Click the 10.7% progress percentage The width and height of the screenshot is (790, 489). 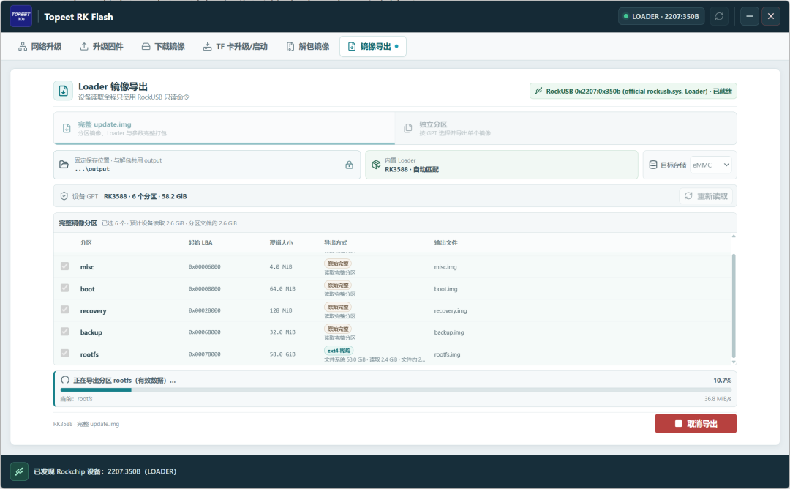pos(723,380)
